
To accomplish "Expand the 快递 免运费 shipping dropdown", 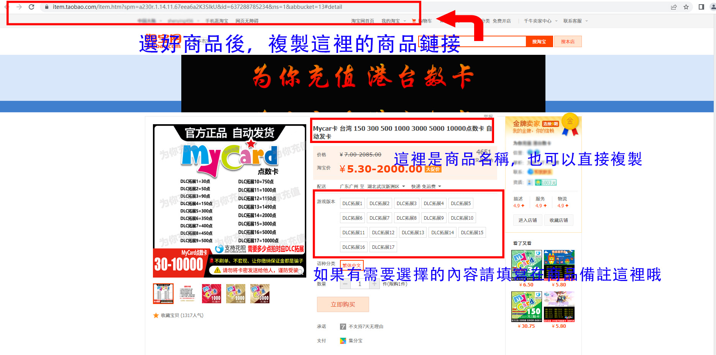I will (x=426, y=187).
